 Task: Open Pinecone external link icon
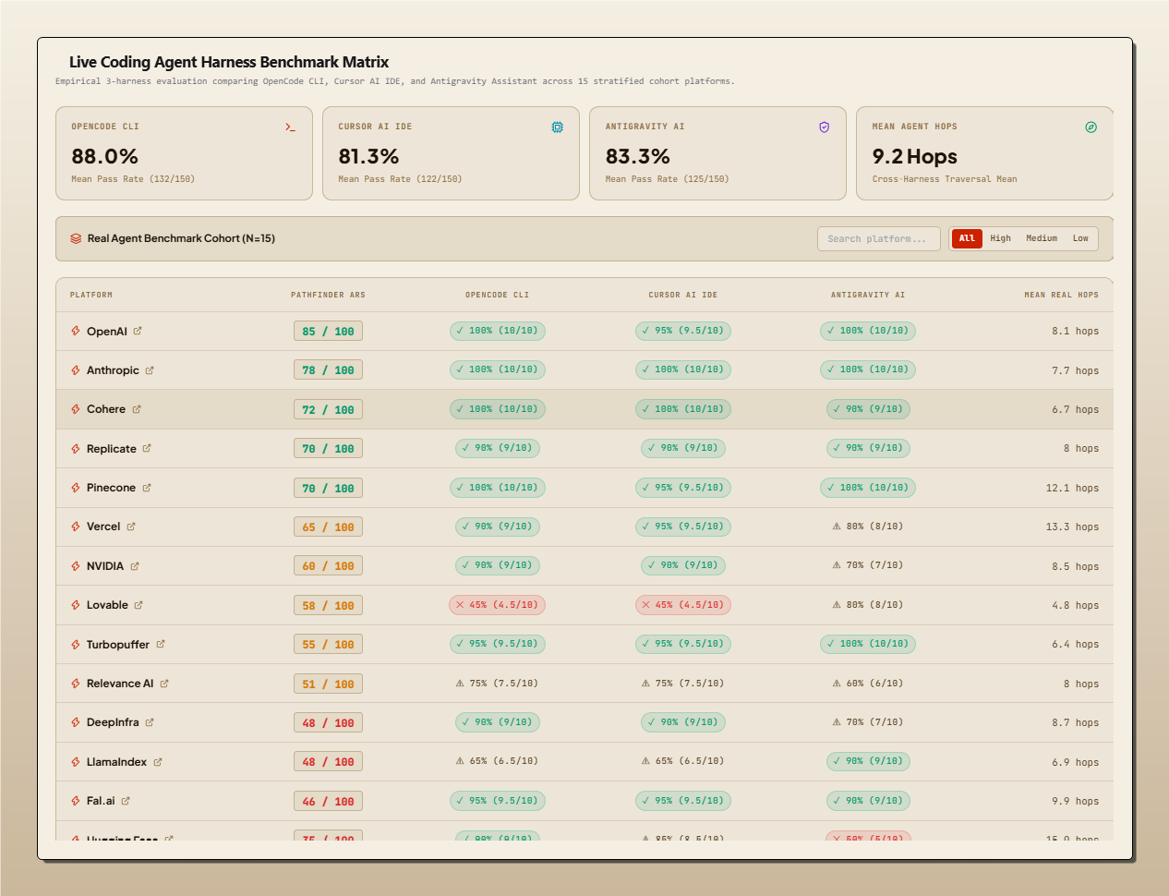click(x=147, y=488)
